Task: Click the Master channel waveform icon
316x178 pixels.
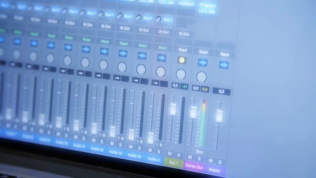Action: click(224, 65)
